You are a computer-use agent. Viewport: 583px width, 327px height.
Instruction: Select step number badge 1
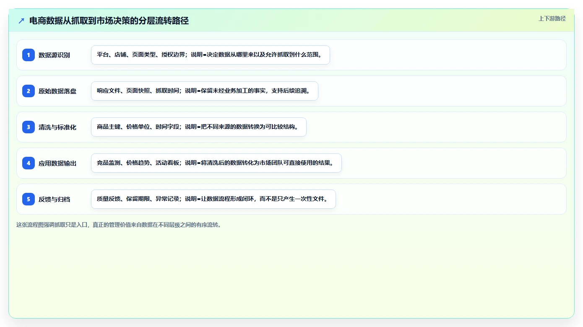(29, 55)
